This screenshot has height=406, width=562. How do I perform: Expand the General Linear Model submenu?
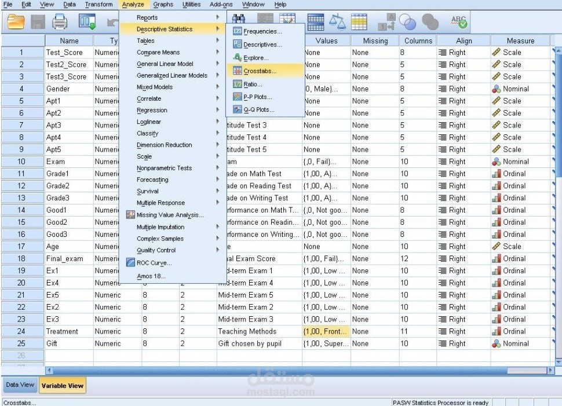point(173,64)
